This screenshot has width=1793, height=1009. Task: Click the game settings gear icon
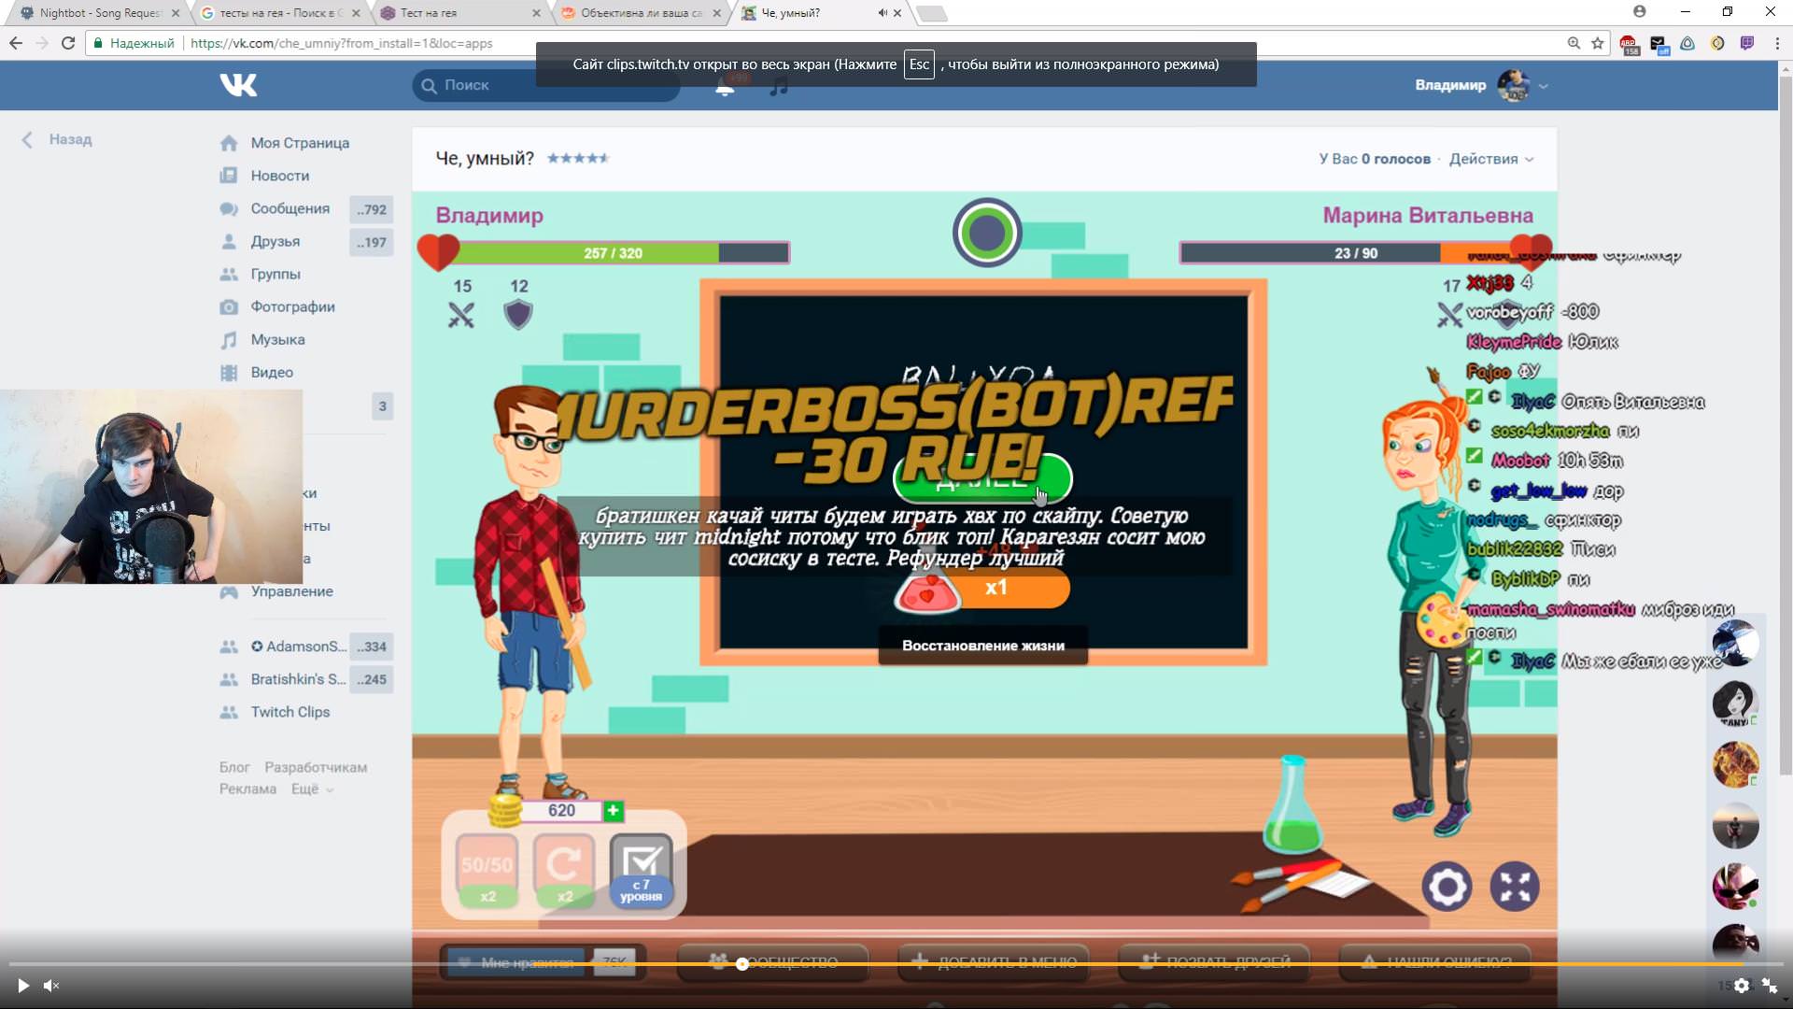click(1447, 887)
